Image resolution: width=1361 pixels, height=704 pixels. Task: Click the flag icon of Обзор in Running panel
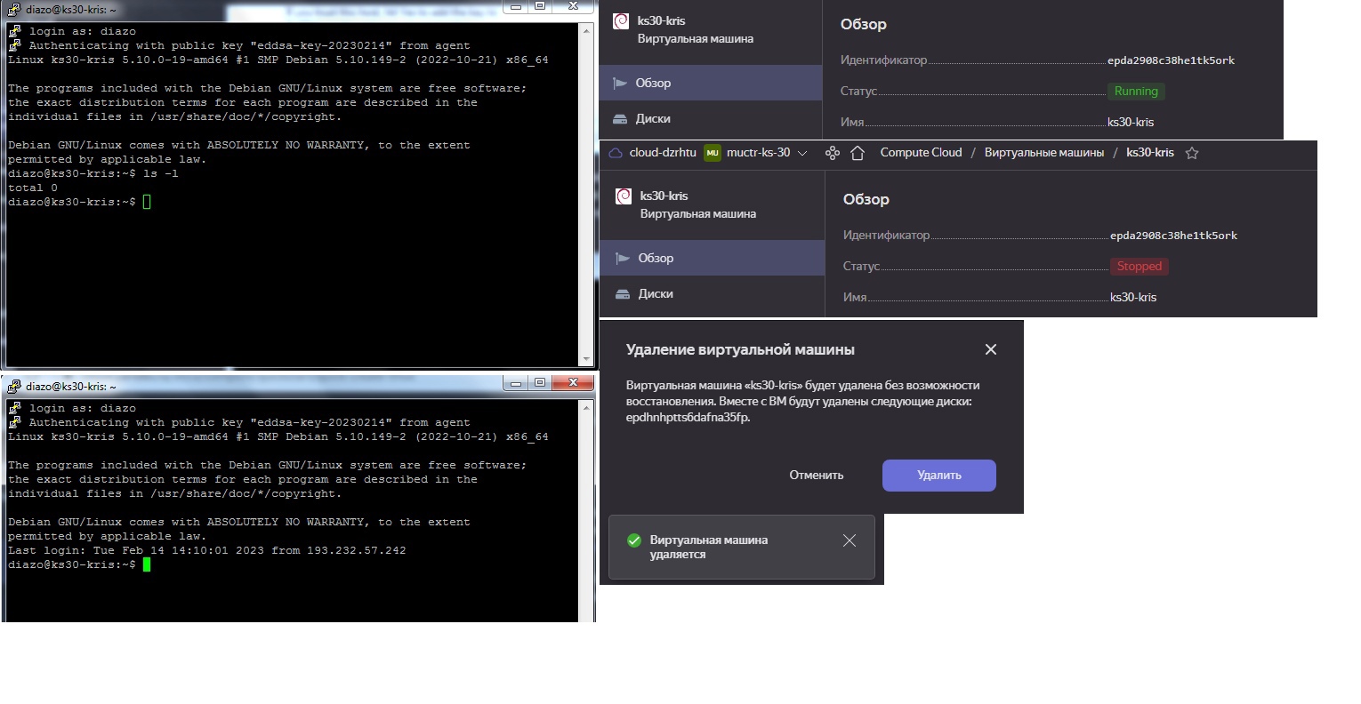coord(621,84)
